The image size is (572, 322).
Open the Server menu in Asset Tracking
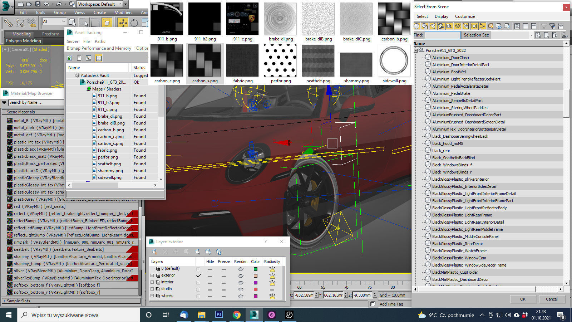pyautogui.click(x=73, y=42)
